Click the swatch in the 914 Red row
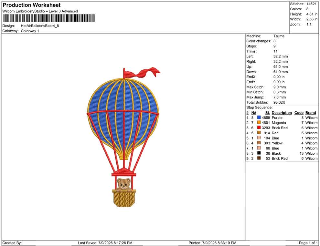Viewport: 320px width, 246px height. (259, 133)
